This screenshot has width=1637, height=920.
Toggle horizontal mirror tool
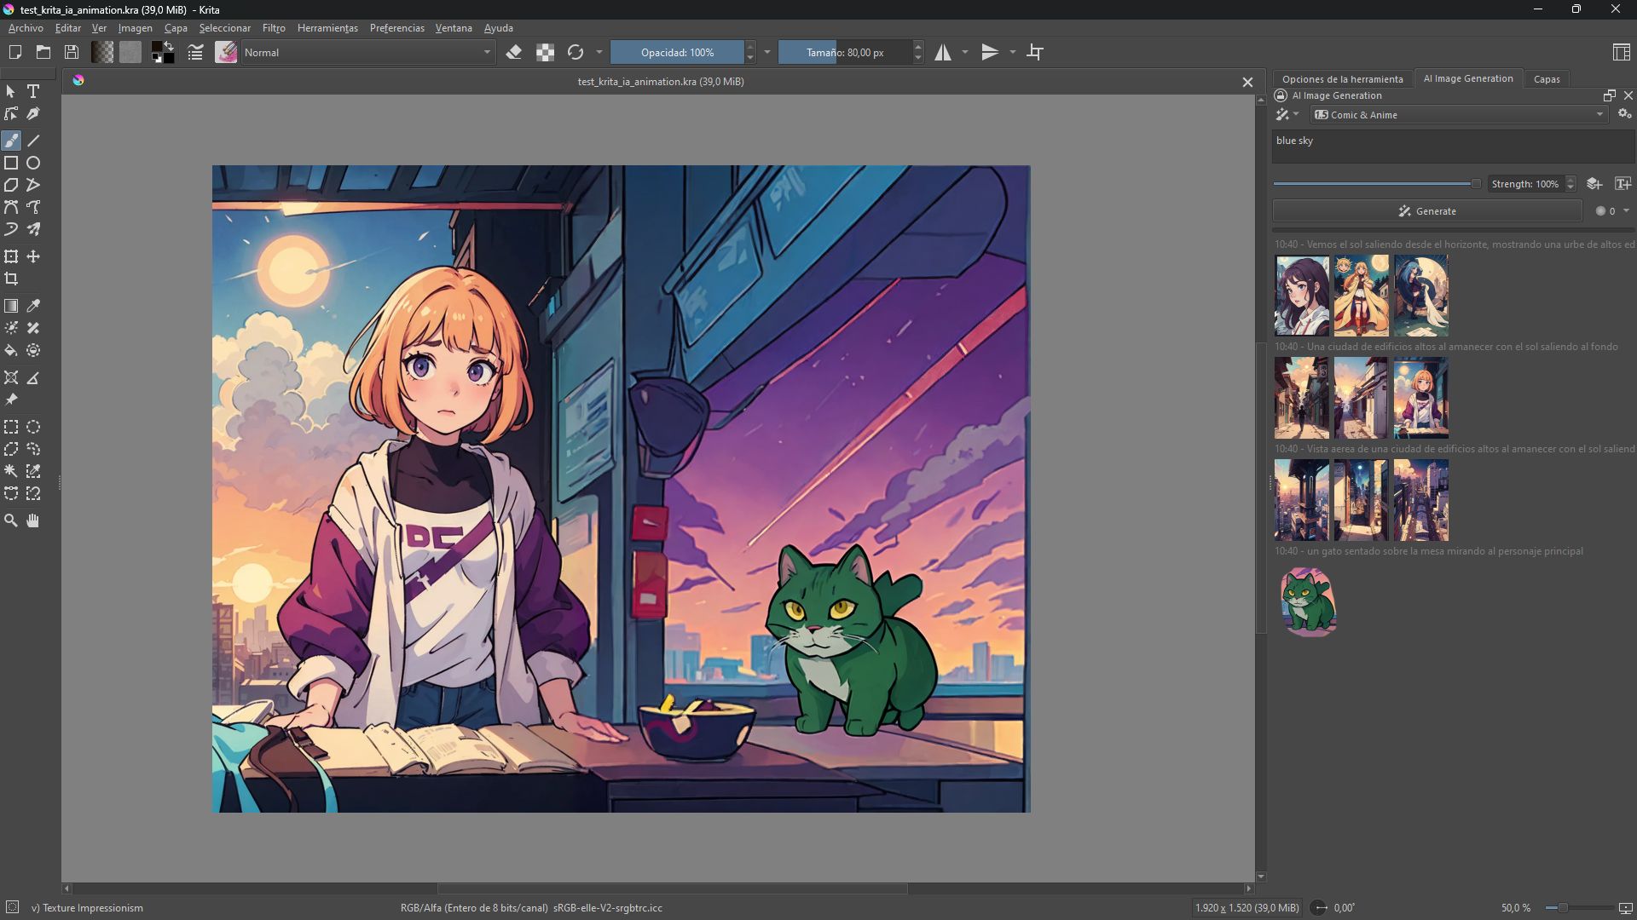pos(943,53)
